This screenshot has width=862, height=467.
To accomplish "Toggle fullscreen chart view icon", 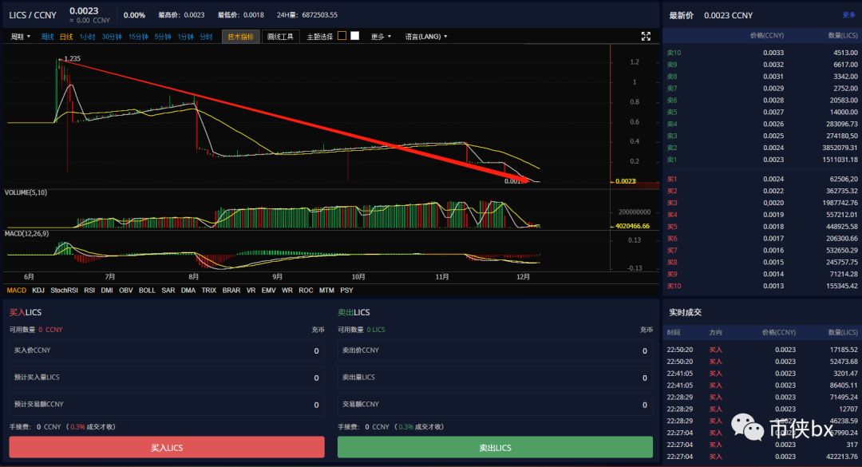I will [646, 36].
